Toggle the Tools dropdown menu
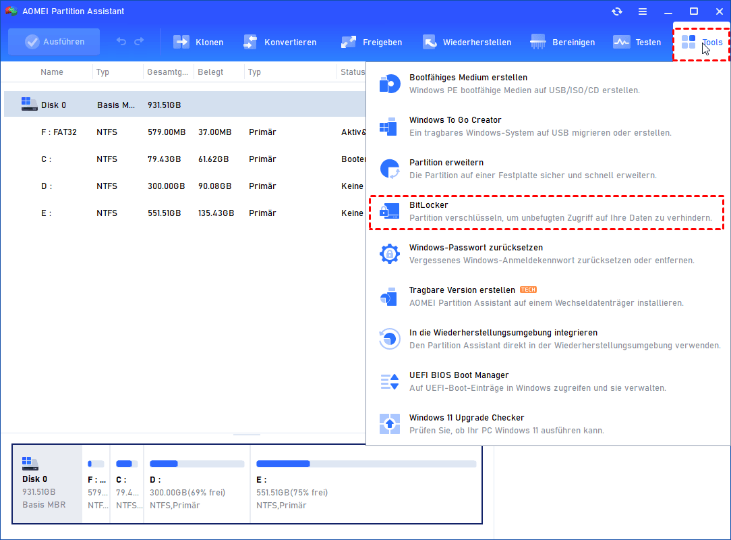The image size is (731, 540). (x=701, y=42)
